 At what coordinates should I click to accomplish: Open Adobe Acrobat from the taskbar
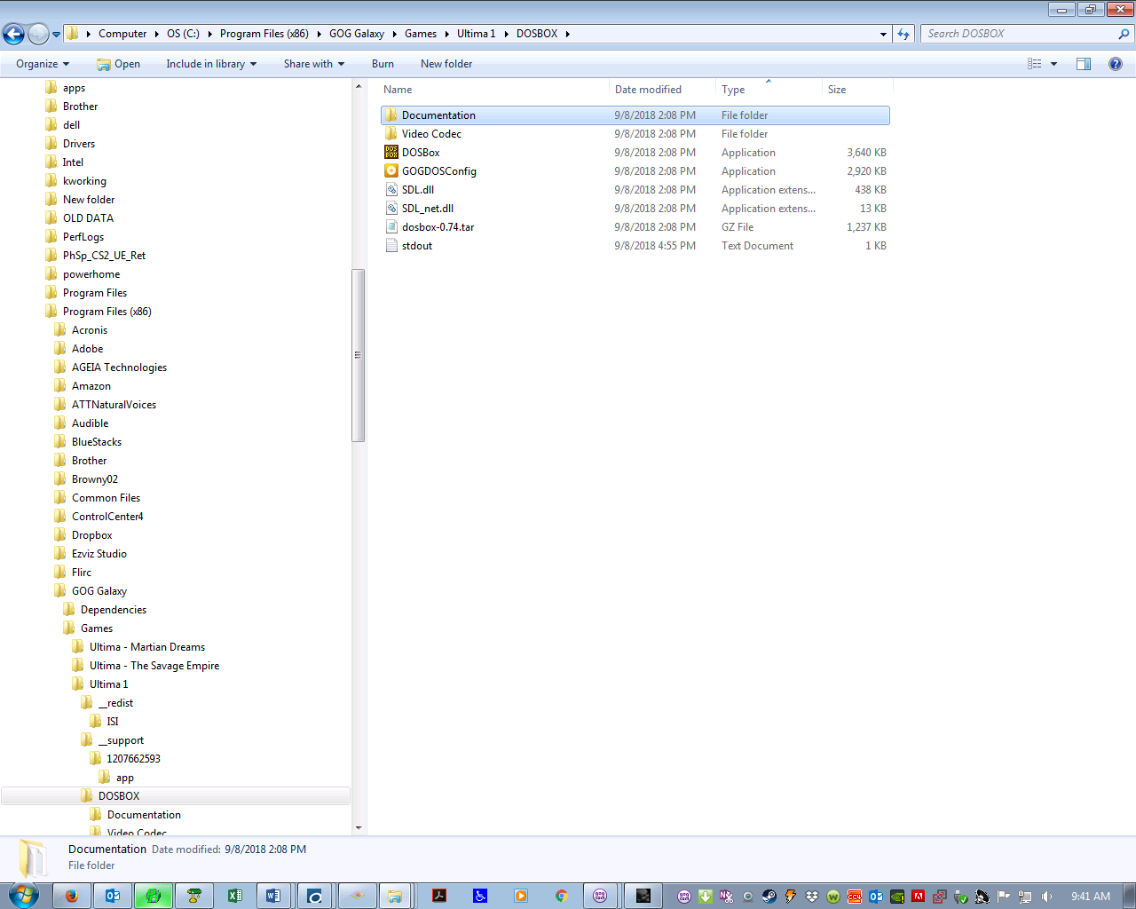(438, 896)
